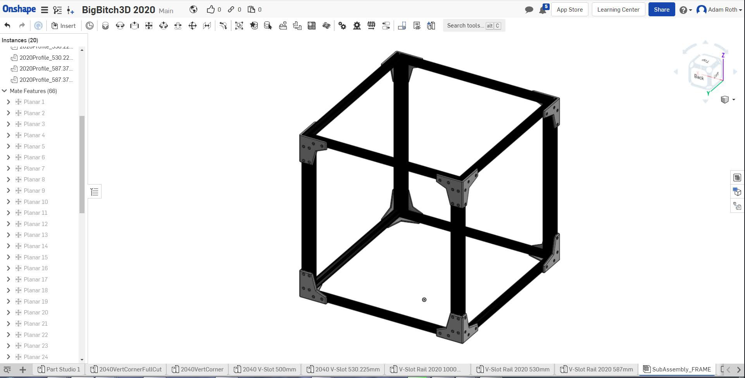Click the ring-of-parts toolbar icon
This screenshot has width=745, height=378.
(326, 26)
